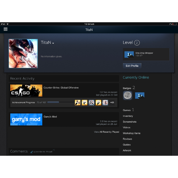Click the Level 2 circle indicator
This screenshot has height=178, width=178.
click(x=137, y=43)
